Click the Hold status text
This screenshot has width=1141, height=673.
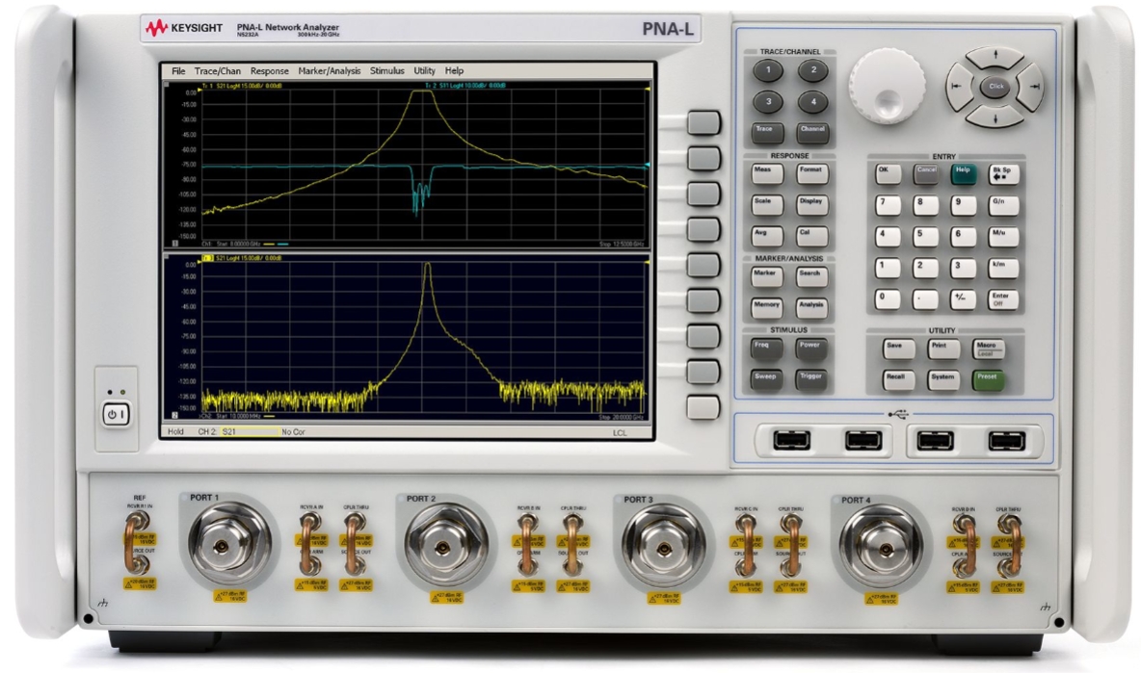[x=175, y=431]
